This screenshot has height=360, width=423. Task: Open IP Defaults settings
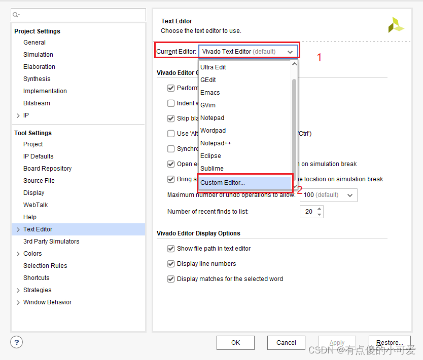[39, 156]
